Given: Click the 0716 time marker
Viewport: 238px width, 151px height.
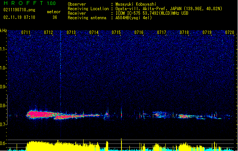Looking at the screenshot, I should click(139, 32).
